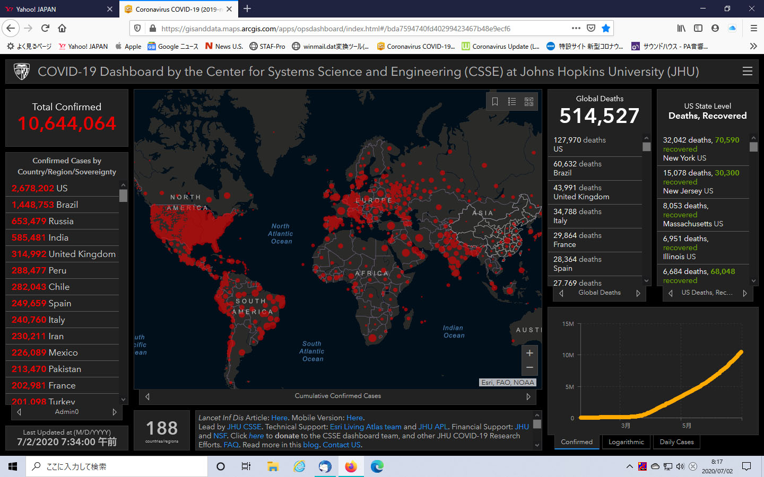Open the map bookmarks icon
Image resolution: width=764 pixels, height=477 pixels.
495,102
